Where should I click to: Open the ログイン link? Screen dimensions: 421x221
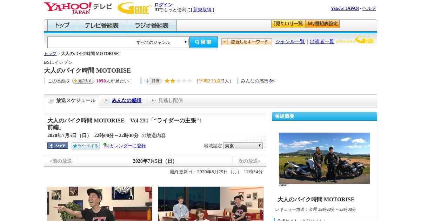163,5
